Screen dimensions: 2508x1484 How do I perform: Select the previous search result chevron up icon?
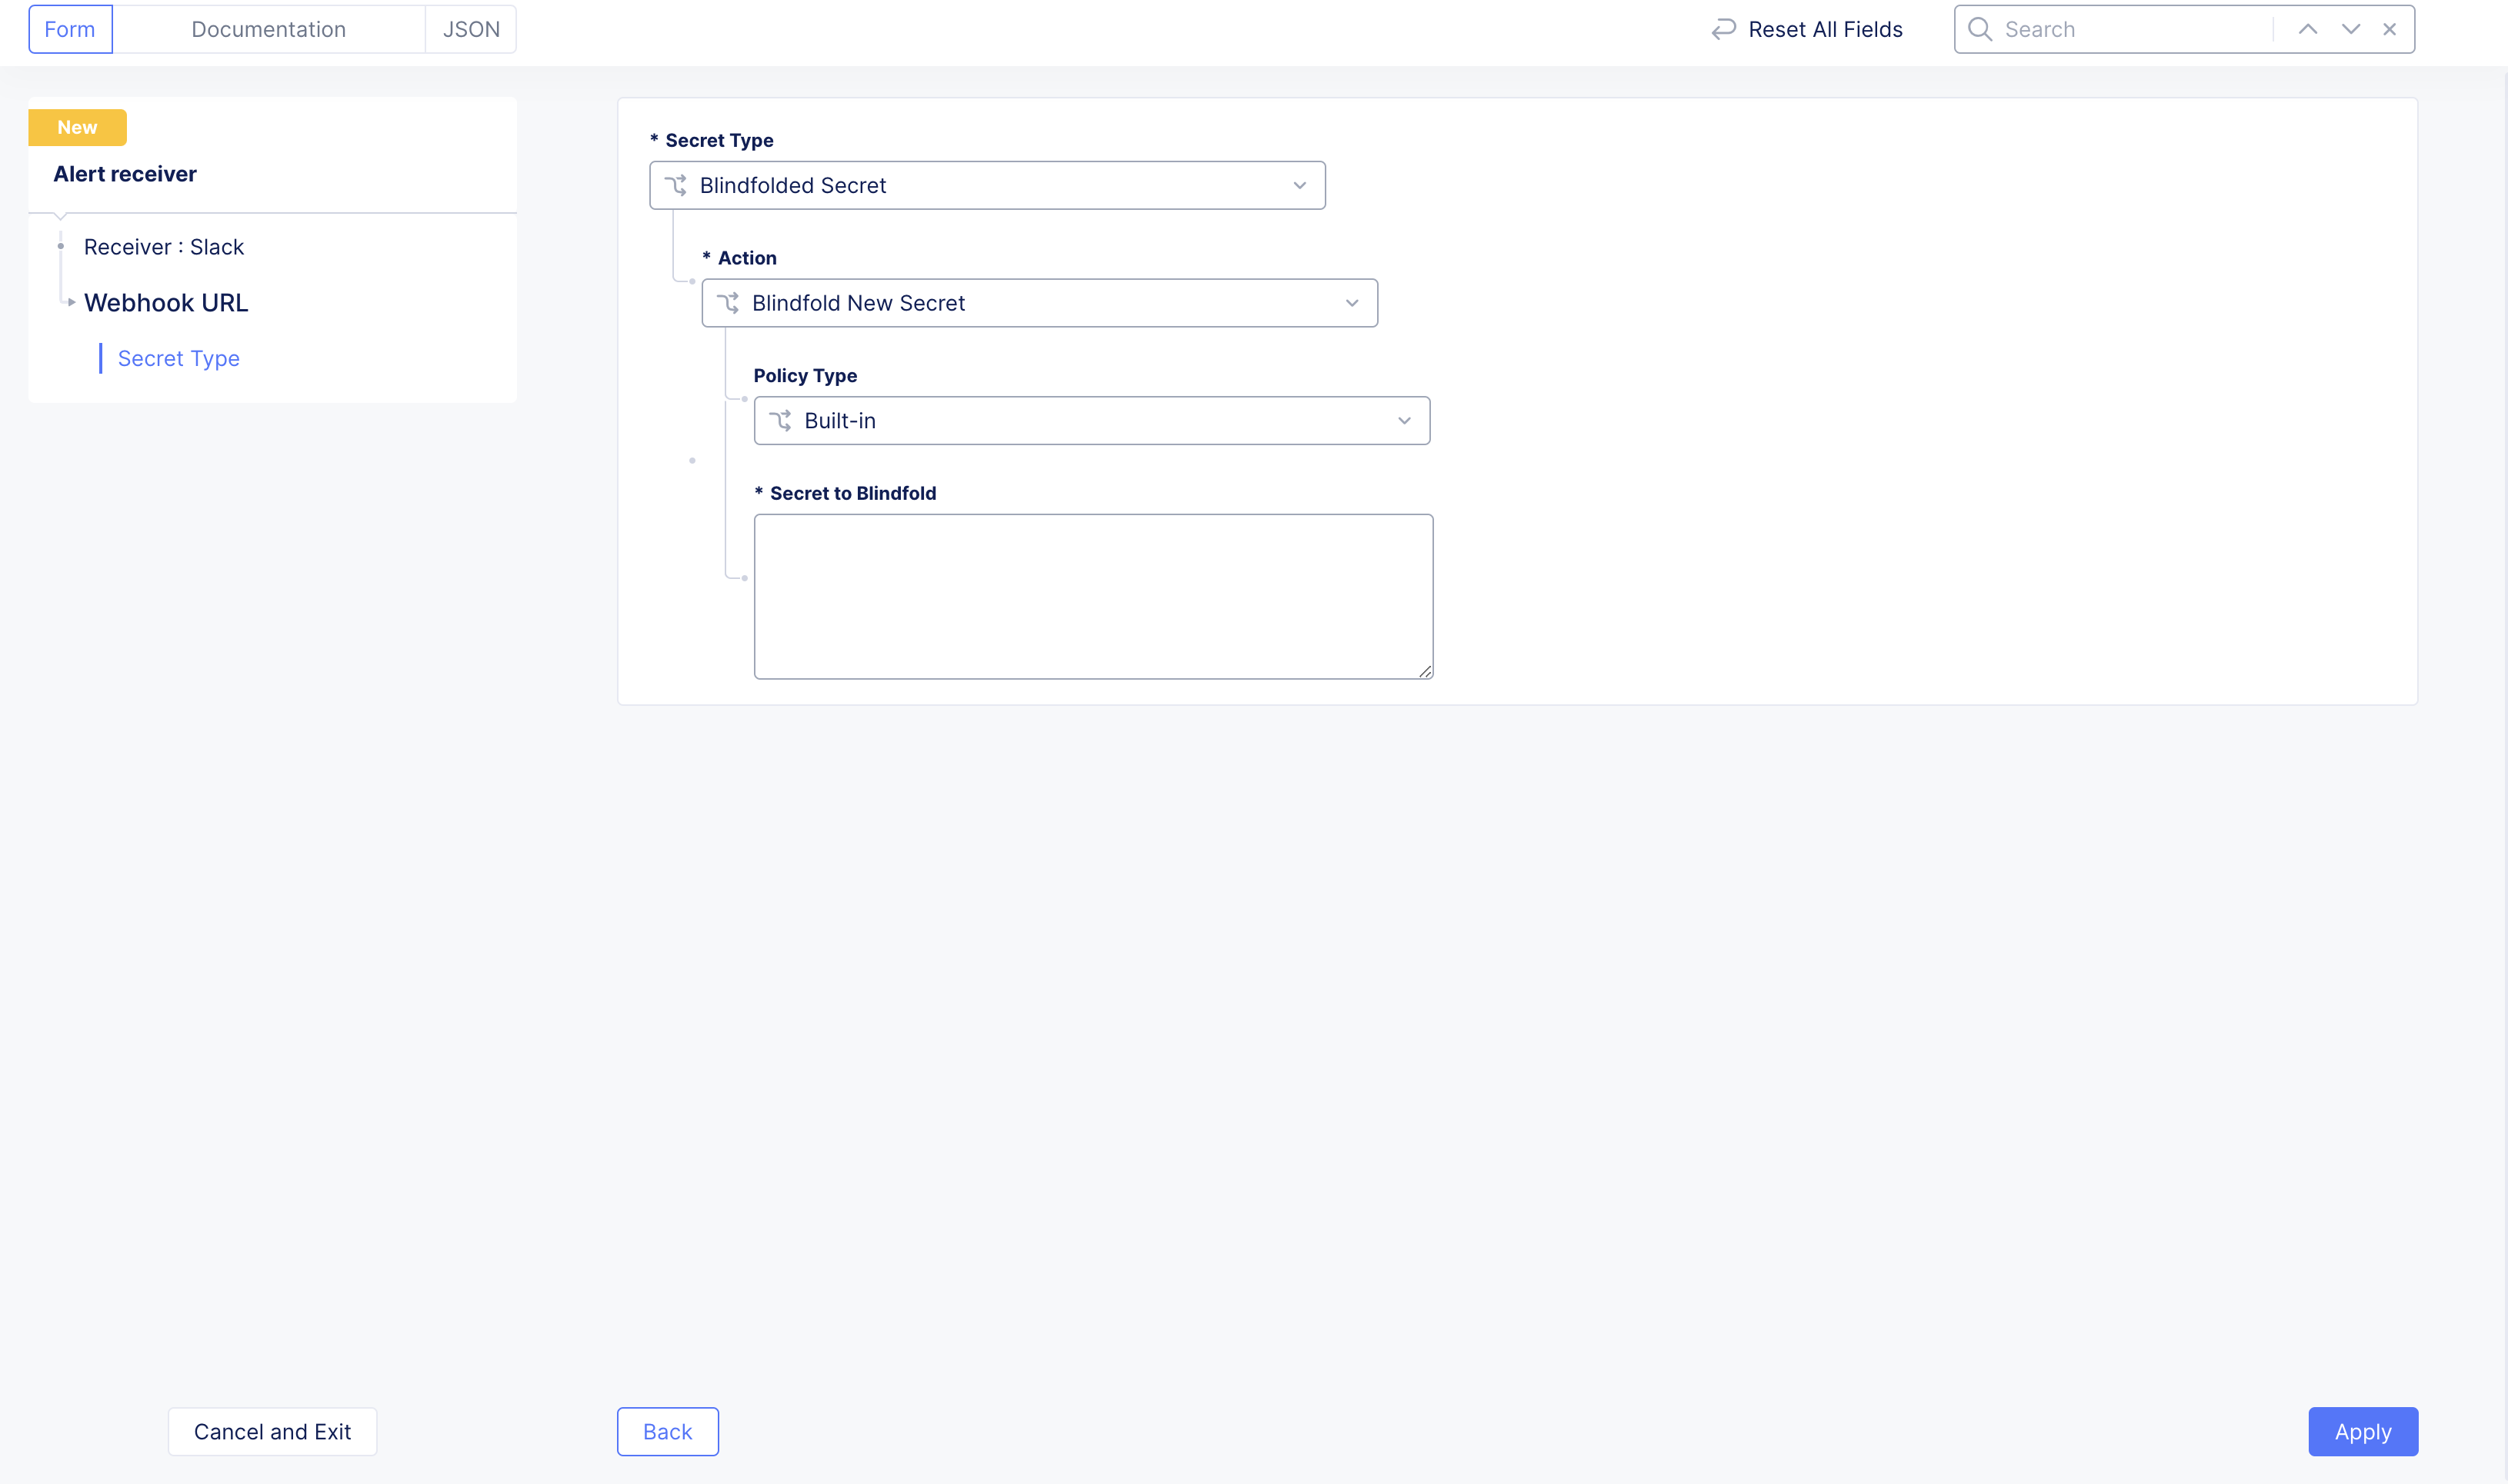point(2307,29)
